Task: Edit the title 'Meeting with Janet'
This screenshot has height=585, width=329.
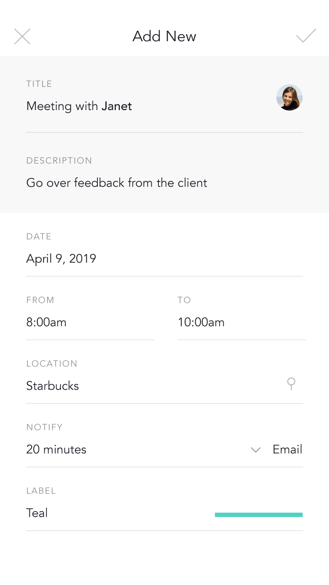Action: tap(79, 106)
